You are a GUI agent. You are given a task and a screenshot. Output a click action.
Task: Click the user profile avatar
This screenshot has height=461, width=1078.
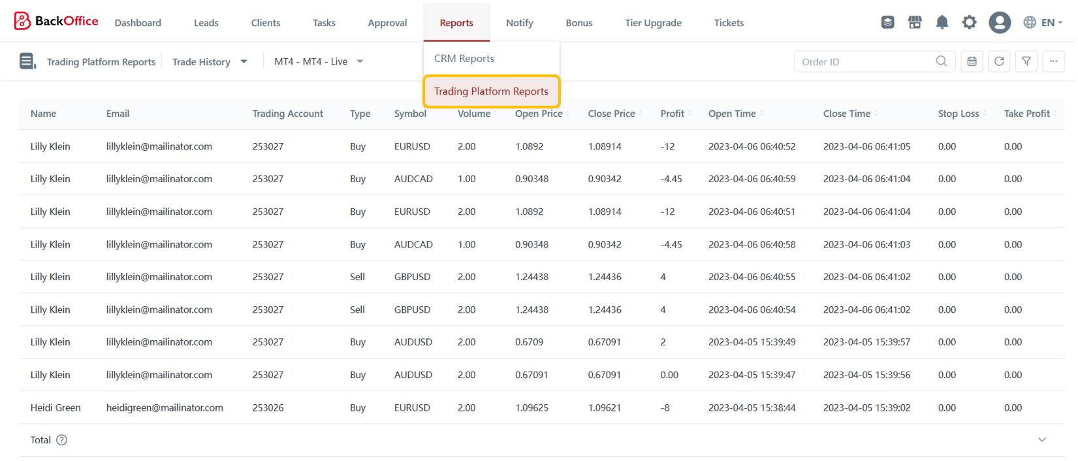click(999, 22)
